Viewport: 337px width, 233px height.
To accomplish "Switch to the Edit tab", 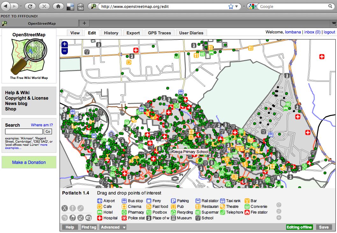I will 92,33.
